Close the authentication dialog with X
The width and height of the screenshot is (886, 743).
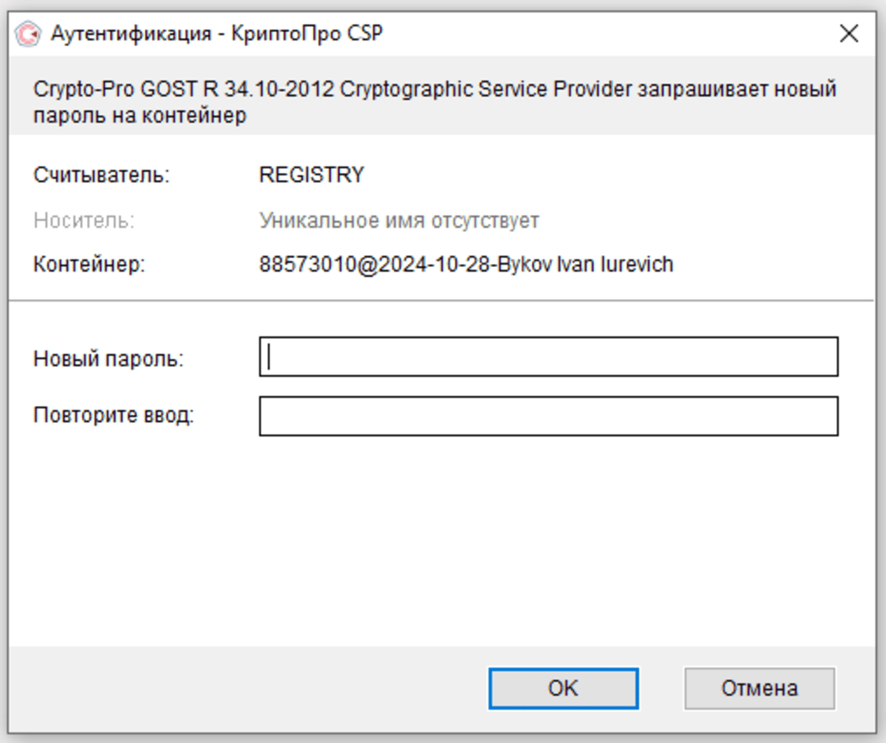tap(849, 33)
